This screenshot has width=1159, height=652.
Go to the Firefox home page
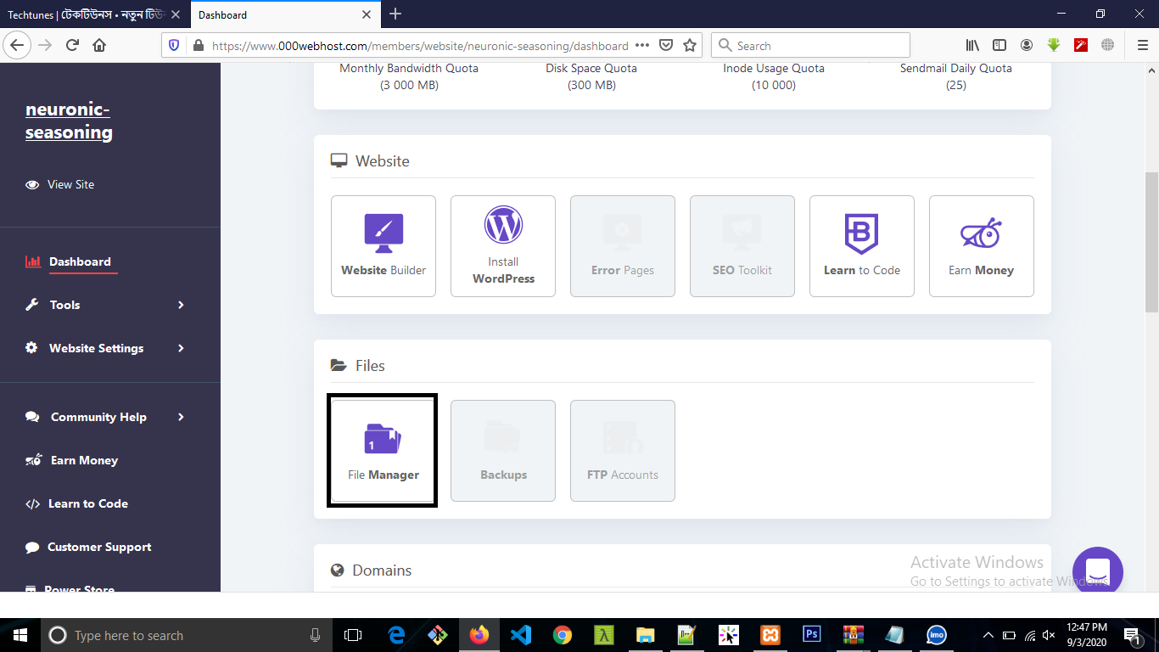(x=99, y=46)
